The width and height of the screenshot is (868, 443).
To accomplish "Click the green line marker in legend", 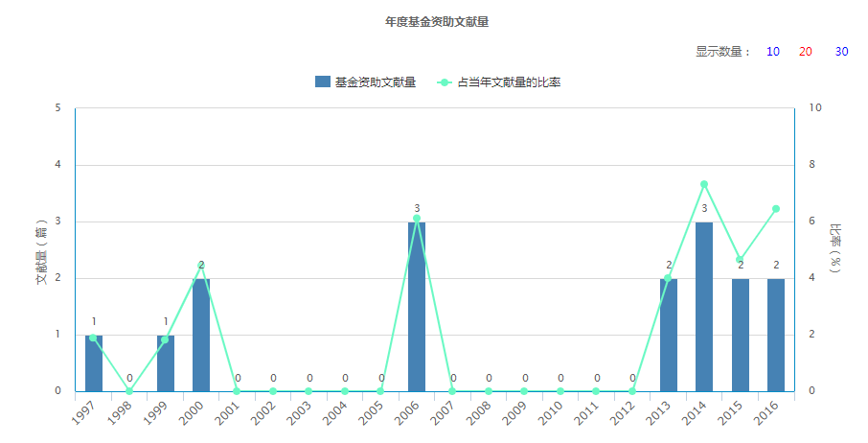I will coord(444,82).
